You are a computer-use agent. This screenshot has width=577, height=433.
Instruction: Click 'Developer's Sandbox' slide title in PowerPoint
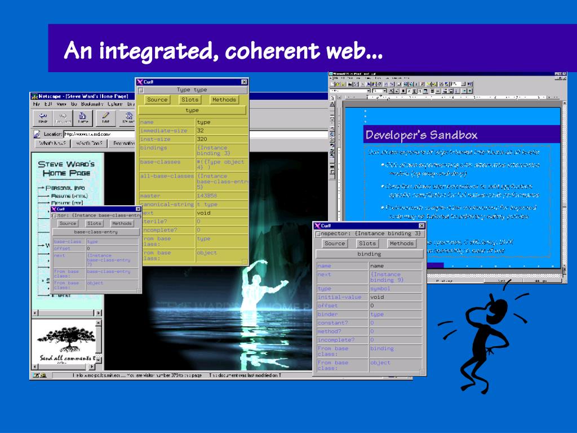pos(421,135)
